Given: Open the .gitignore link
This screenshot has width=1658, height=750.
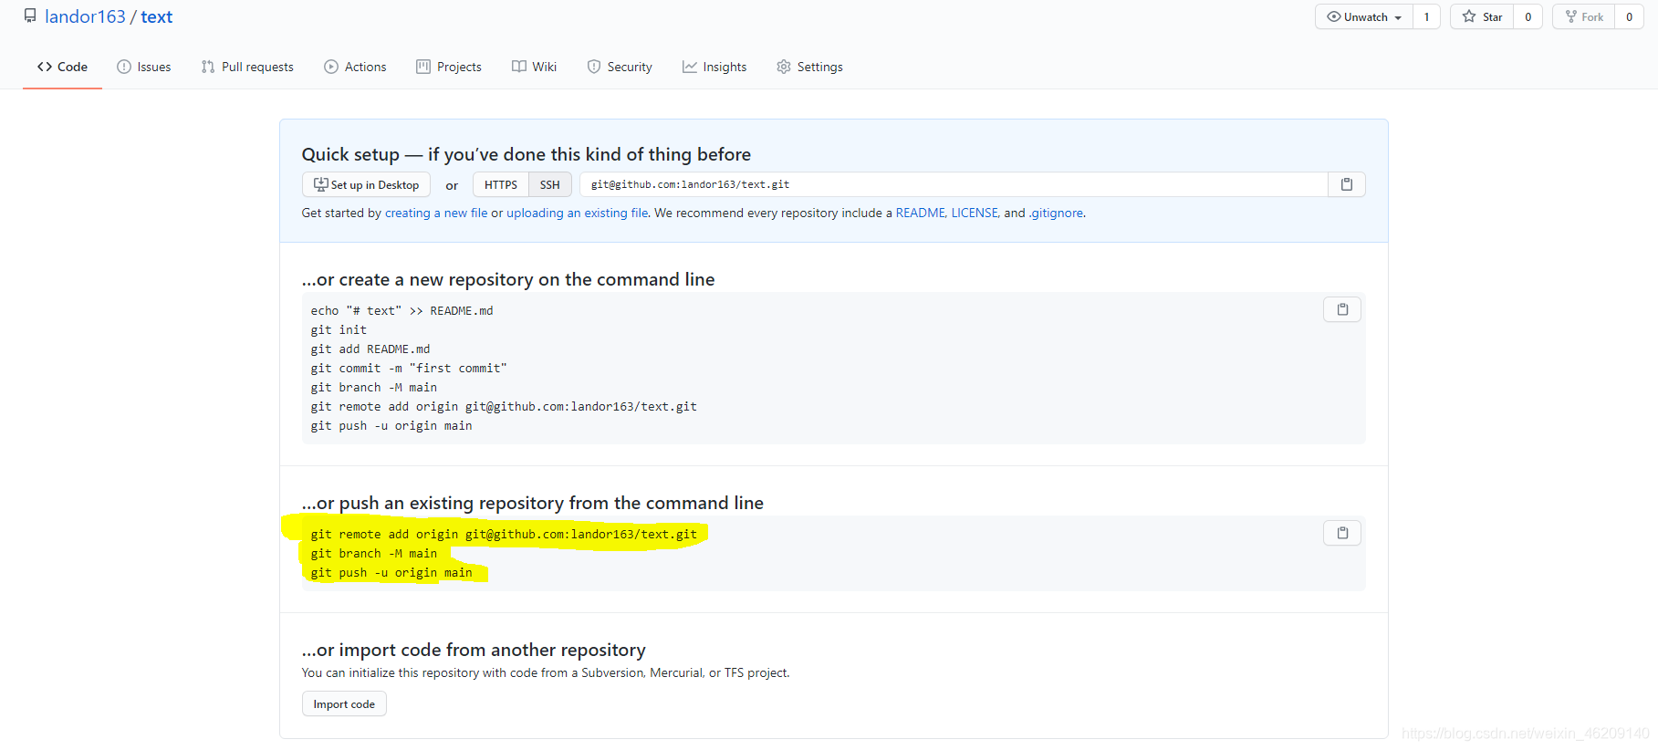Looking at the screenshot, I should click(1057, 213).
